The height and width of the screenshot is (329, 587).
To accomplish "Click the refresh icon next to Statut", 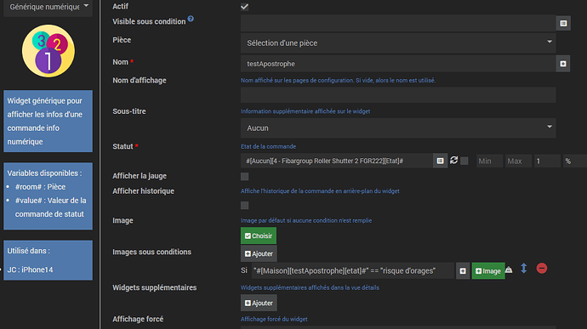I will tap(453, 160).
